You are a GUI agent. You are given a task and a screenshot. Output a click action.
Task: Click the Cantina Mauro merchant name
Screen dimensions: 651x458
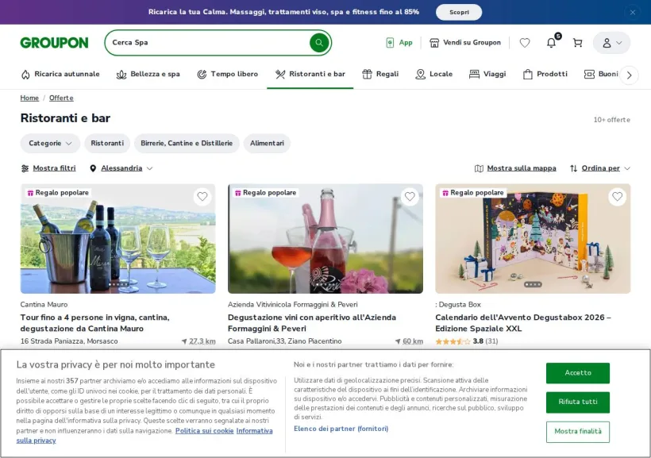tap(44, 304)
